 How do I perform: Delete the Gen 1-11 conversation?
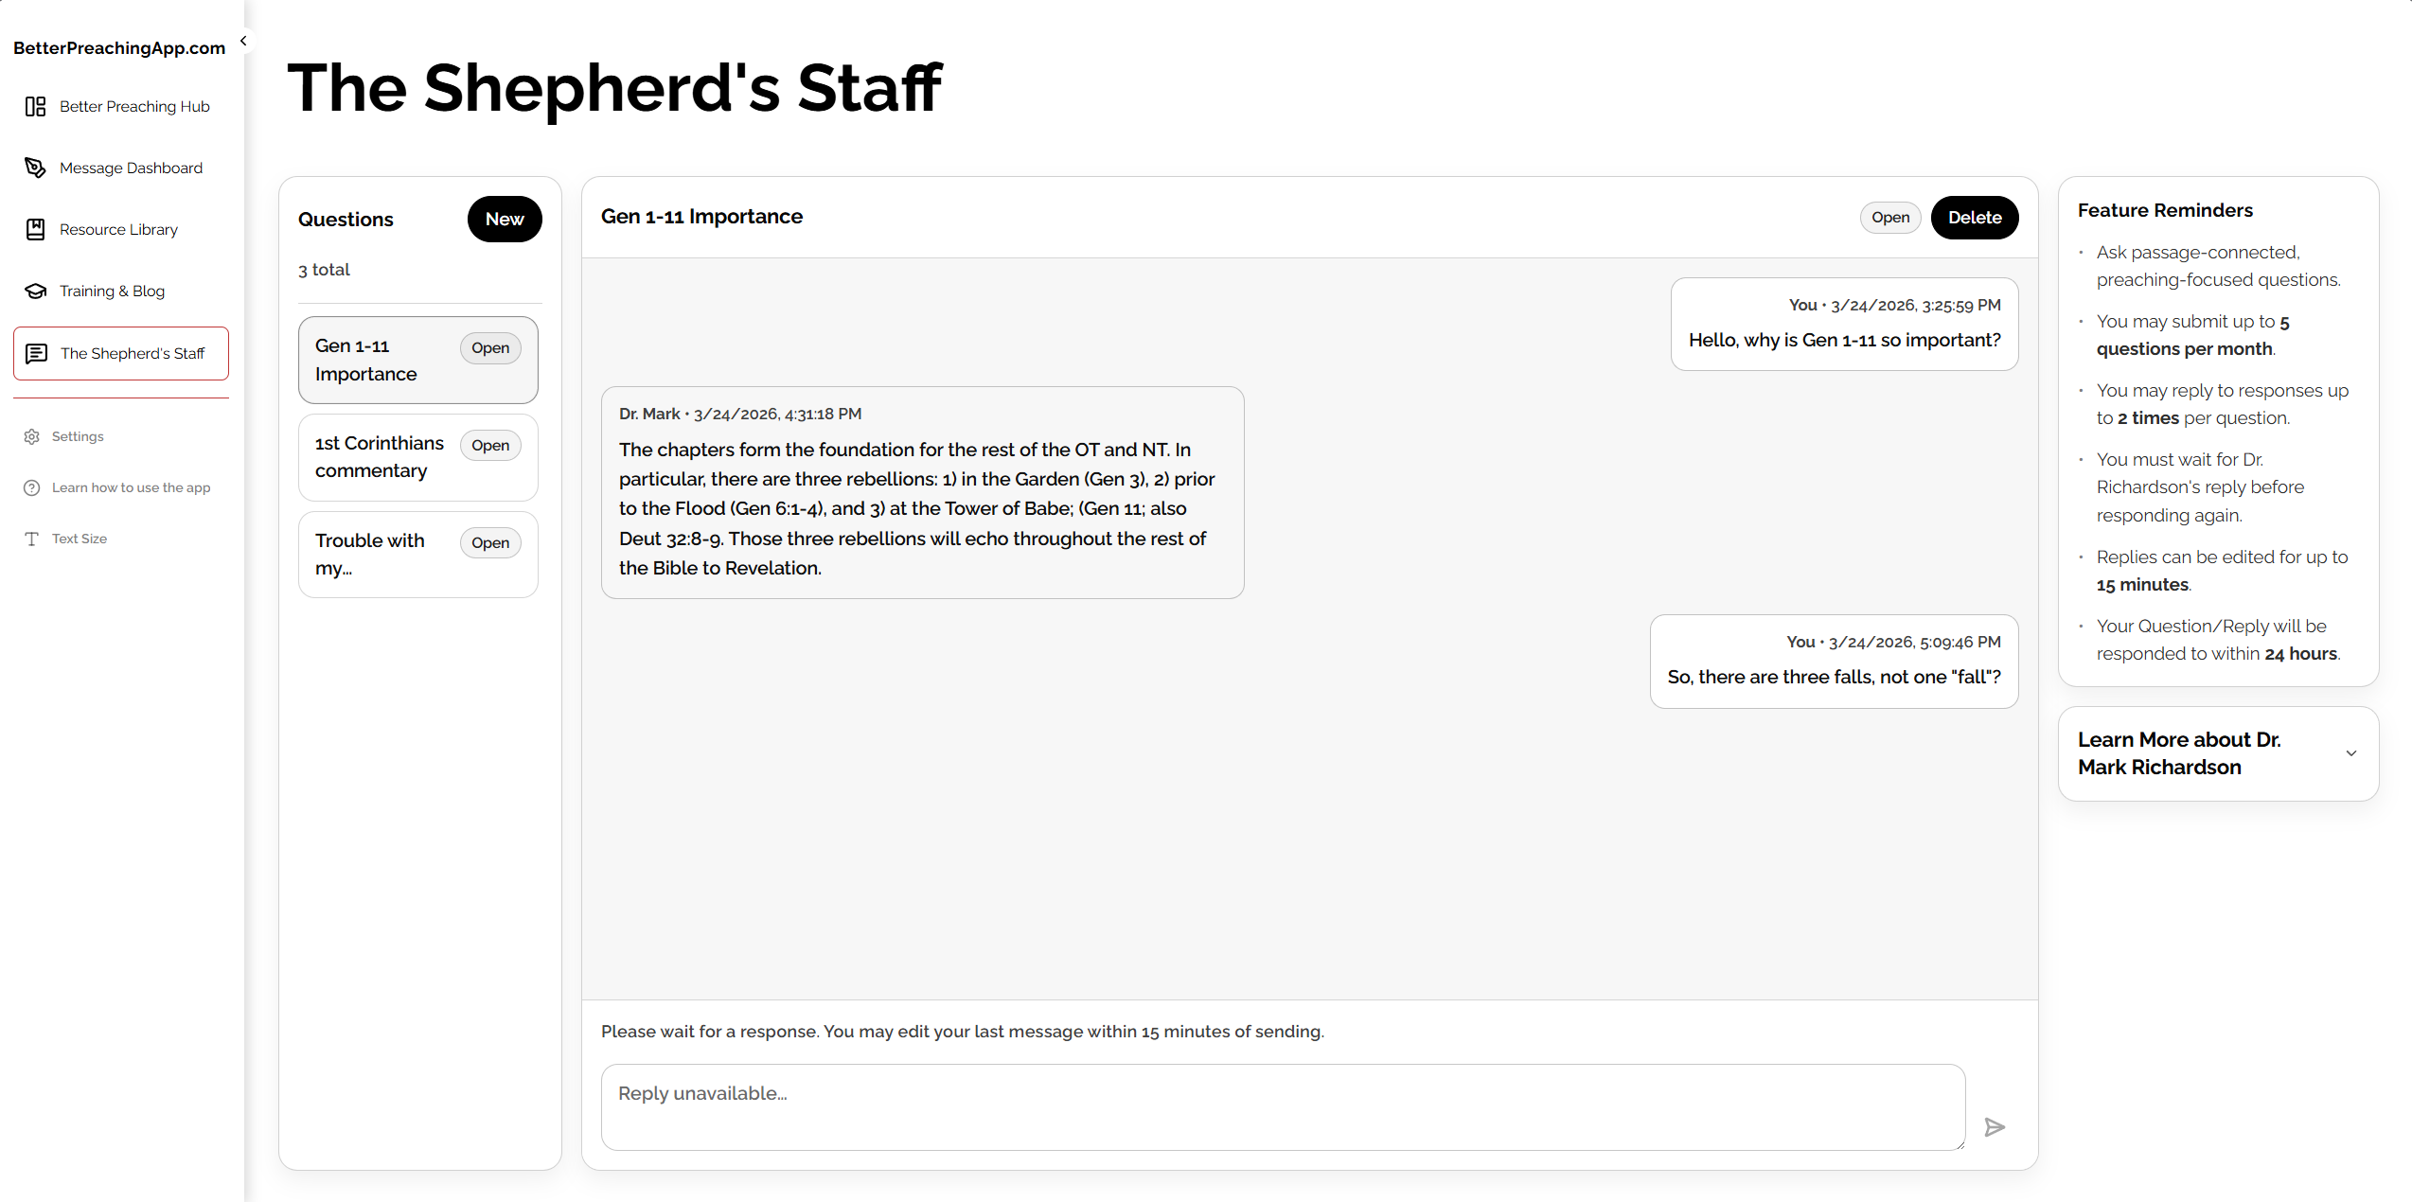pyautogui.click(x=1975, y=217)
